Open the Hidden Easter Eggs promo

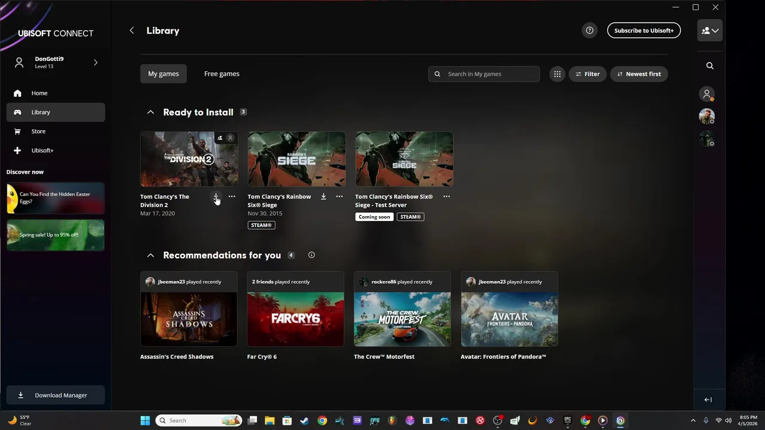(56, 198)
